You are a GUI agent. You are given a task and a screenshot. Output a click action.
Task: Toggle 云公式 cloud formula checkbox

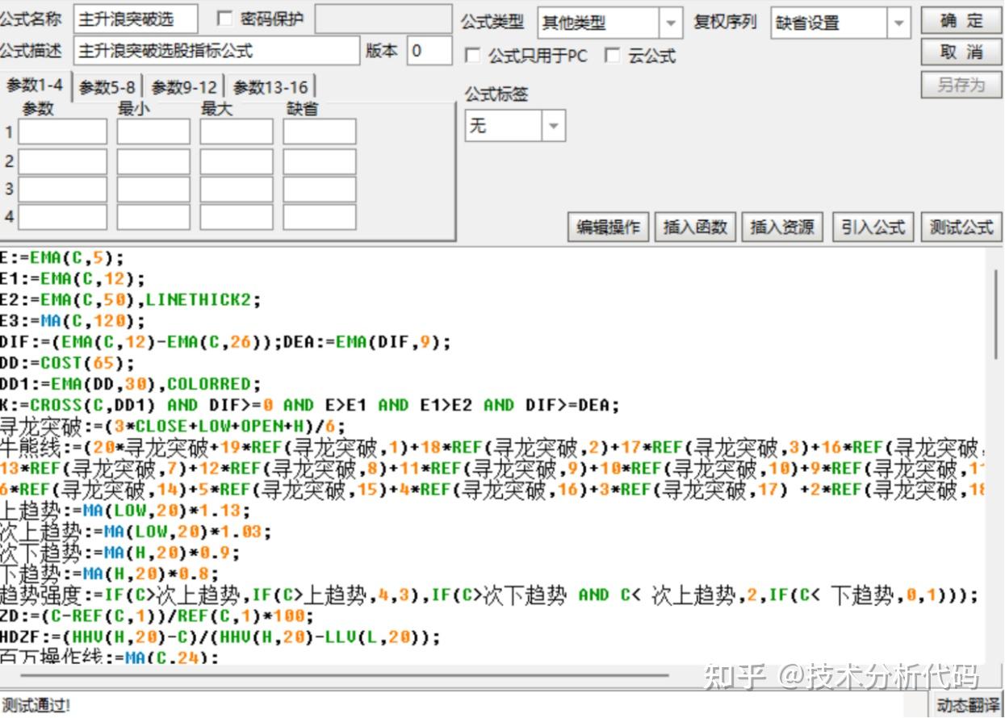pyautogui.click(x=613, y=56)
